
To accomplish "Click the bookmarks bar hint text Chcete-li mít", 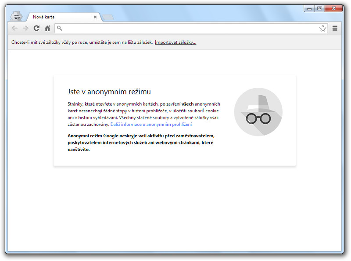I will (82, 42).
